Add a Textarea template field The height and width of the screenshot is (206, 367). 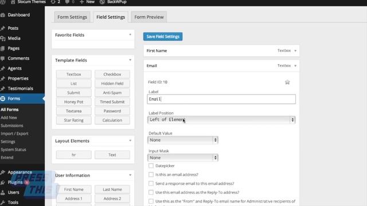pos(74,111)
